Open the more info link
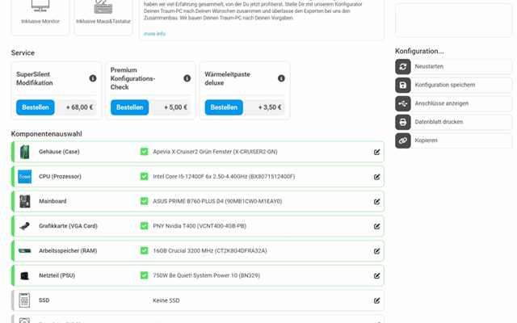The width and height of the screenshot is (517, 323). tap(154, 34)
